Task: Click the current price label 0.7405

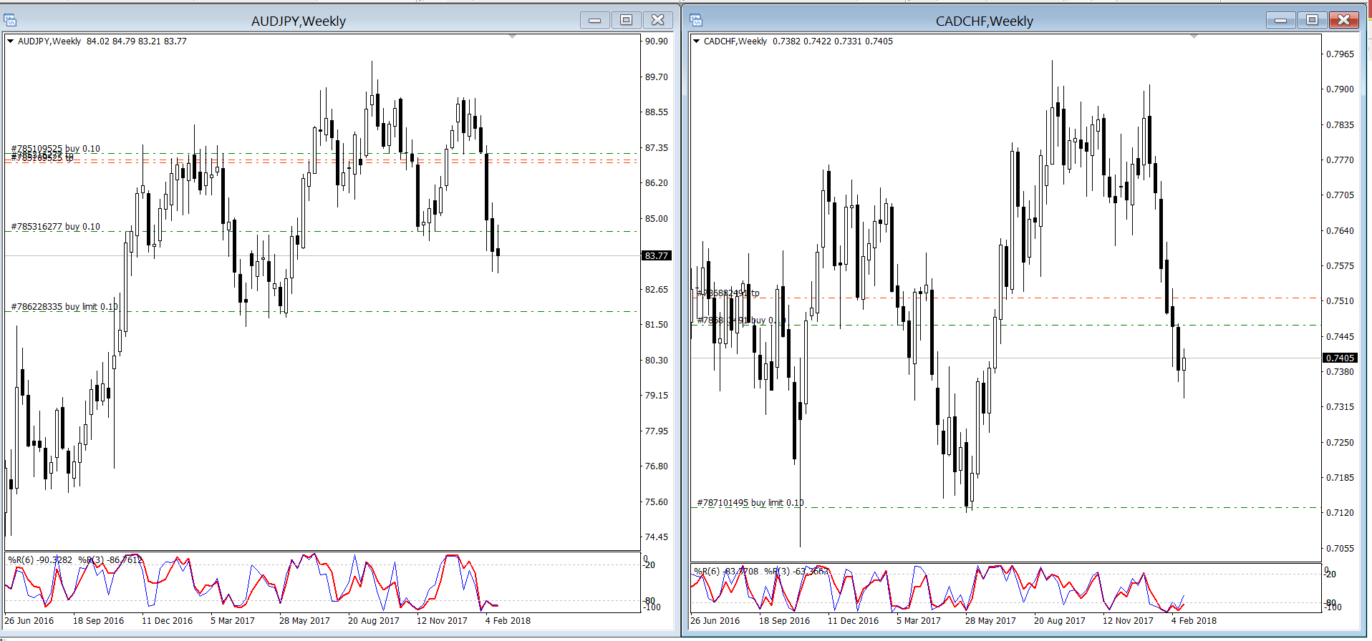Action: pos(1340,358)
